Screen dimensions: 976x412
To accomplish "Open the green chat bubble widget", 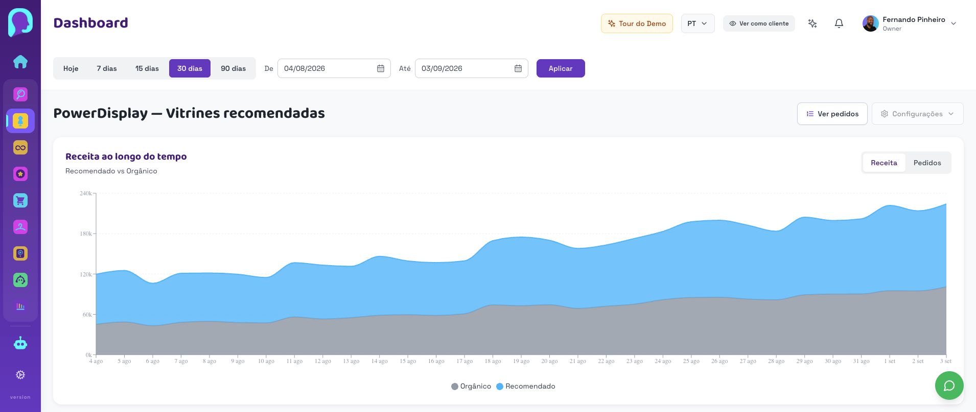I will coord(949,385).
